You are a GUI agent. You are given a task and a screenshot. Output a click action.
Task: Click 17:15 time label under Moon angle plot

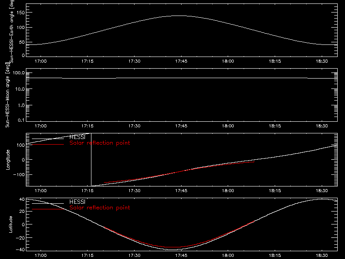click(88, 126)
